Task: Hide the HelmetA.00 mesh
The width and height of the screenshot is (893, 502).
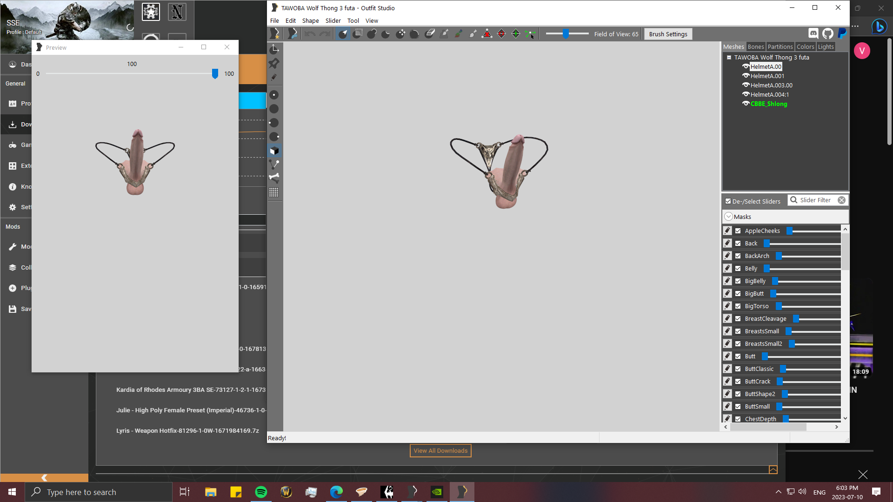Action: (746, 66)
